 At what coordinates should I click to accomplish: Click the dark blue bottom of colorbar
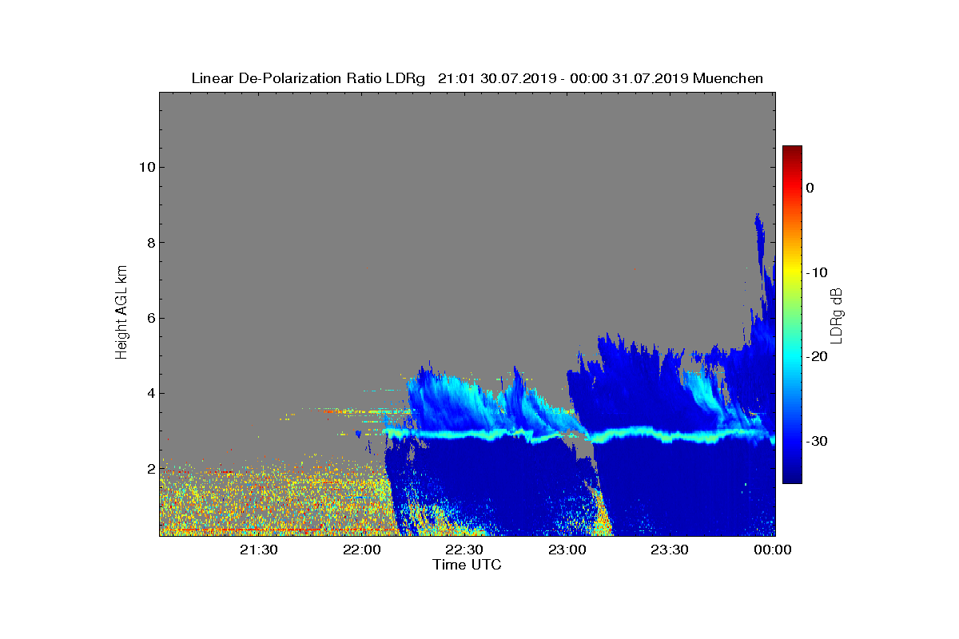[x=792, y=477]
